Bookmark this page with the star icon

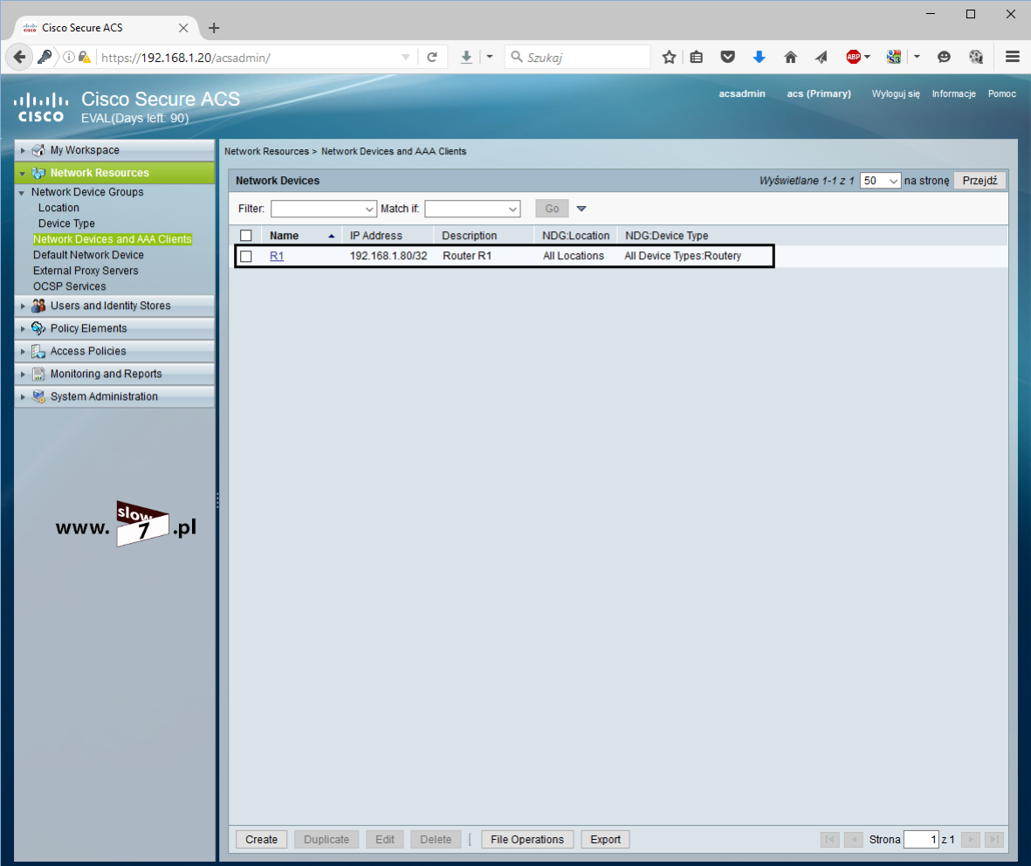point(669,58)
